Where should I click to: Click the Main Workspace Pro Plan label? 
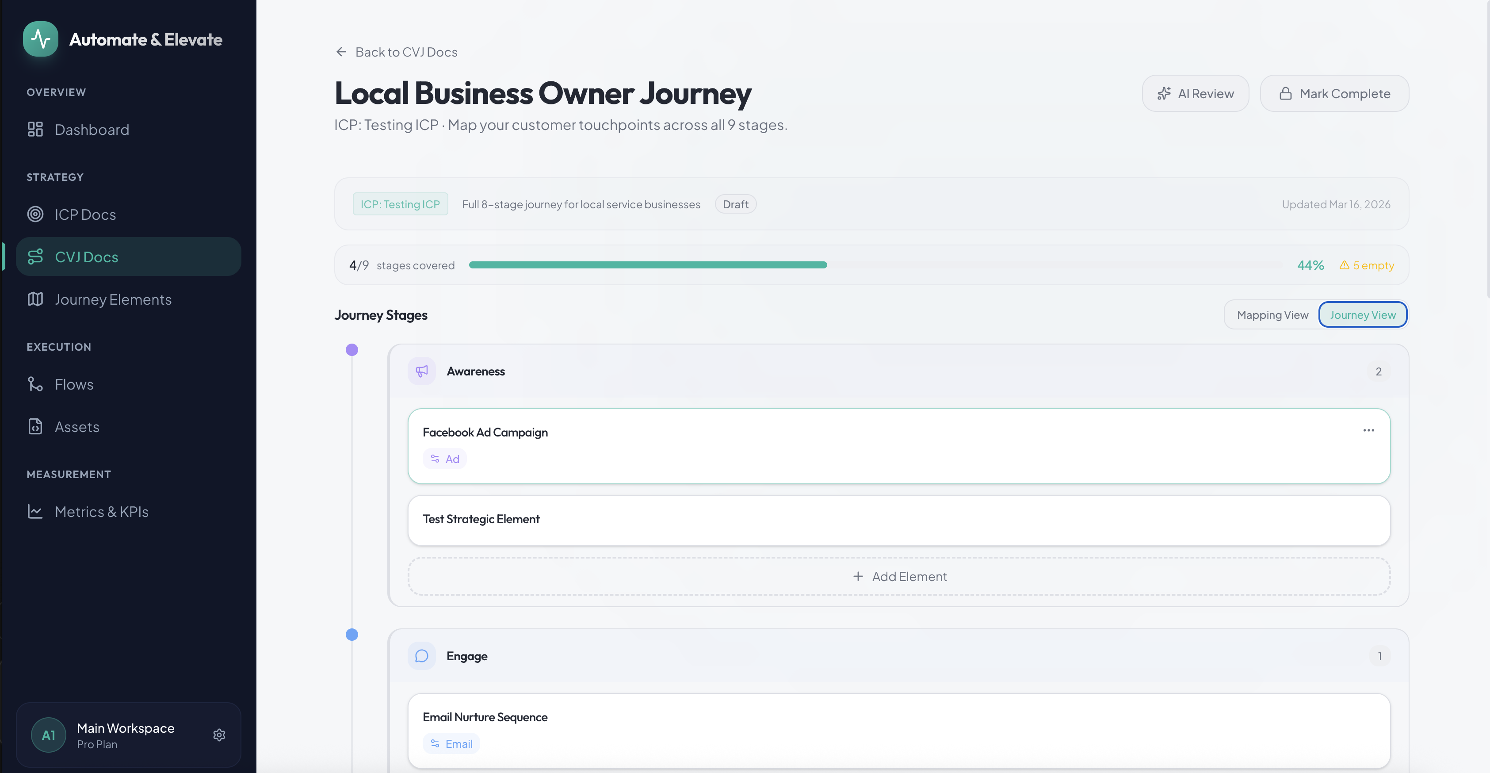click(126, 735)
